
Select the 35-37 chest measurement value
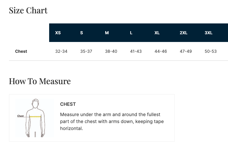point(86,51)
